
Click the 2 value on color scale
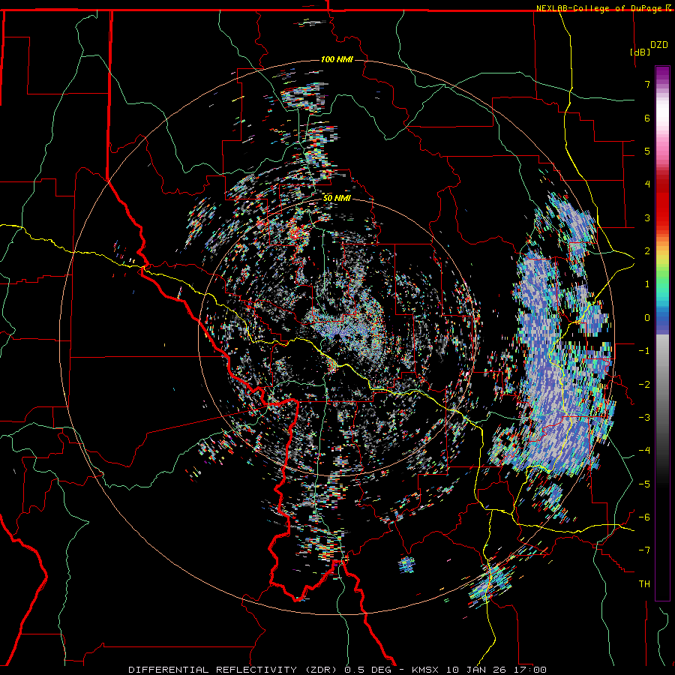point(647,251)
